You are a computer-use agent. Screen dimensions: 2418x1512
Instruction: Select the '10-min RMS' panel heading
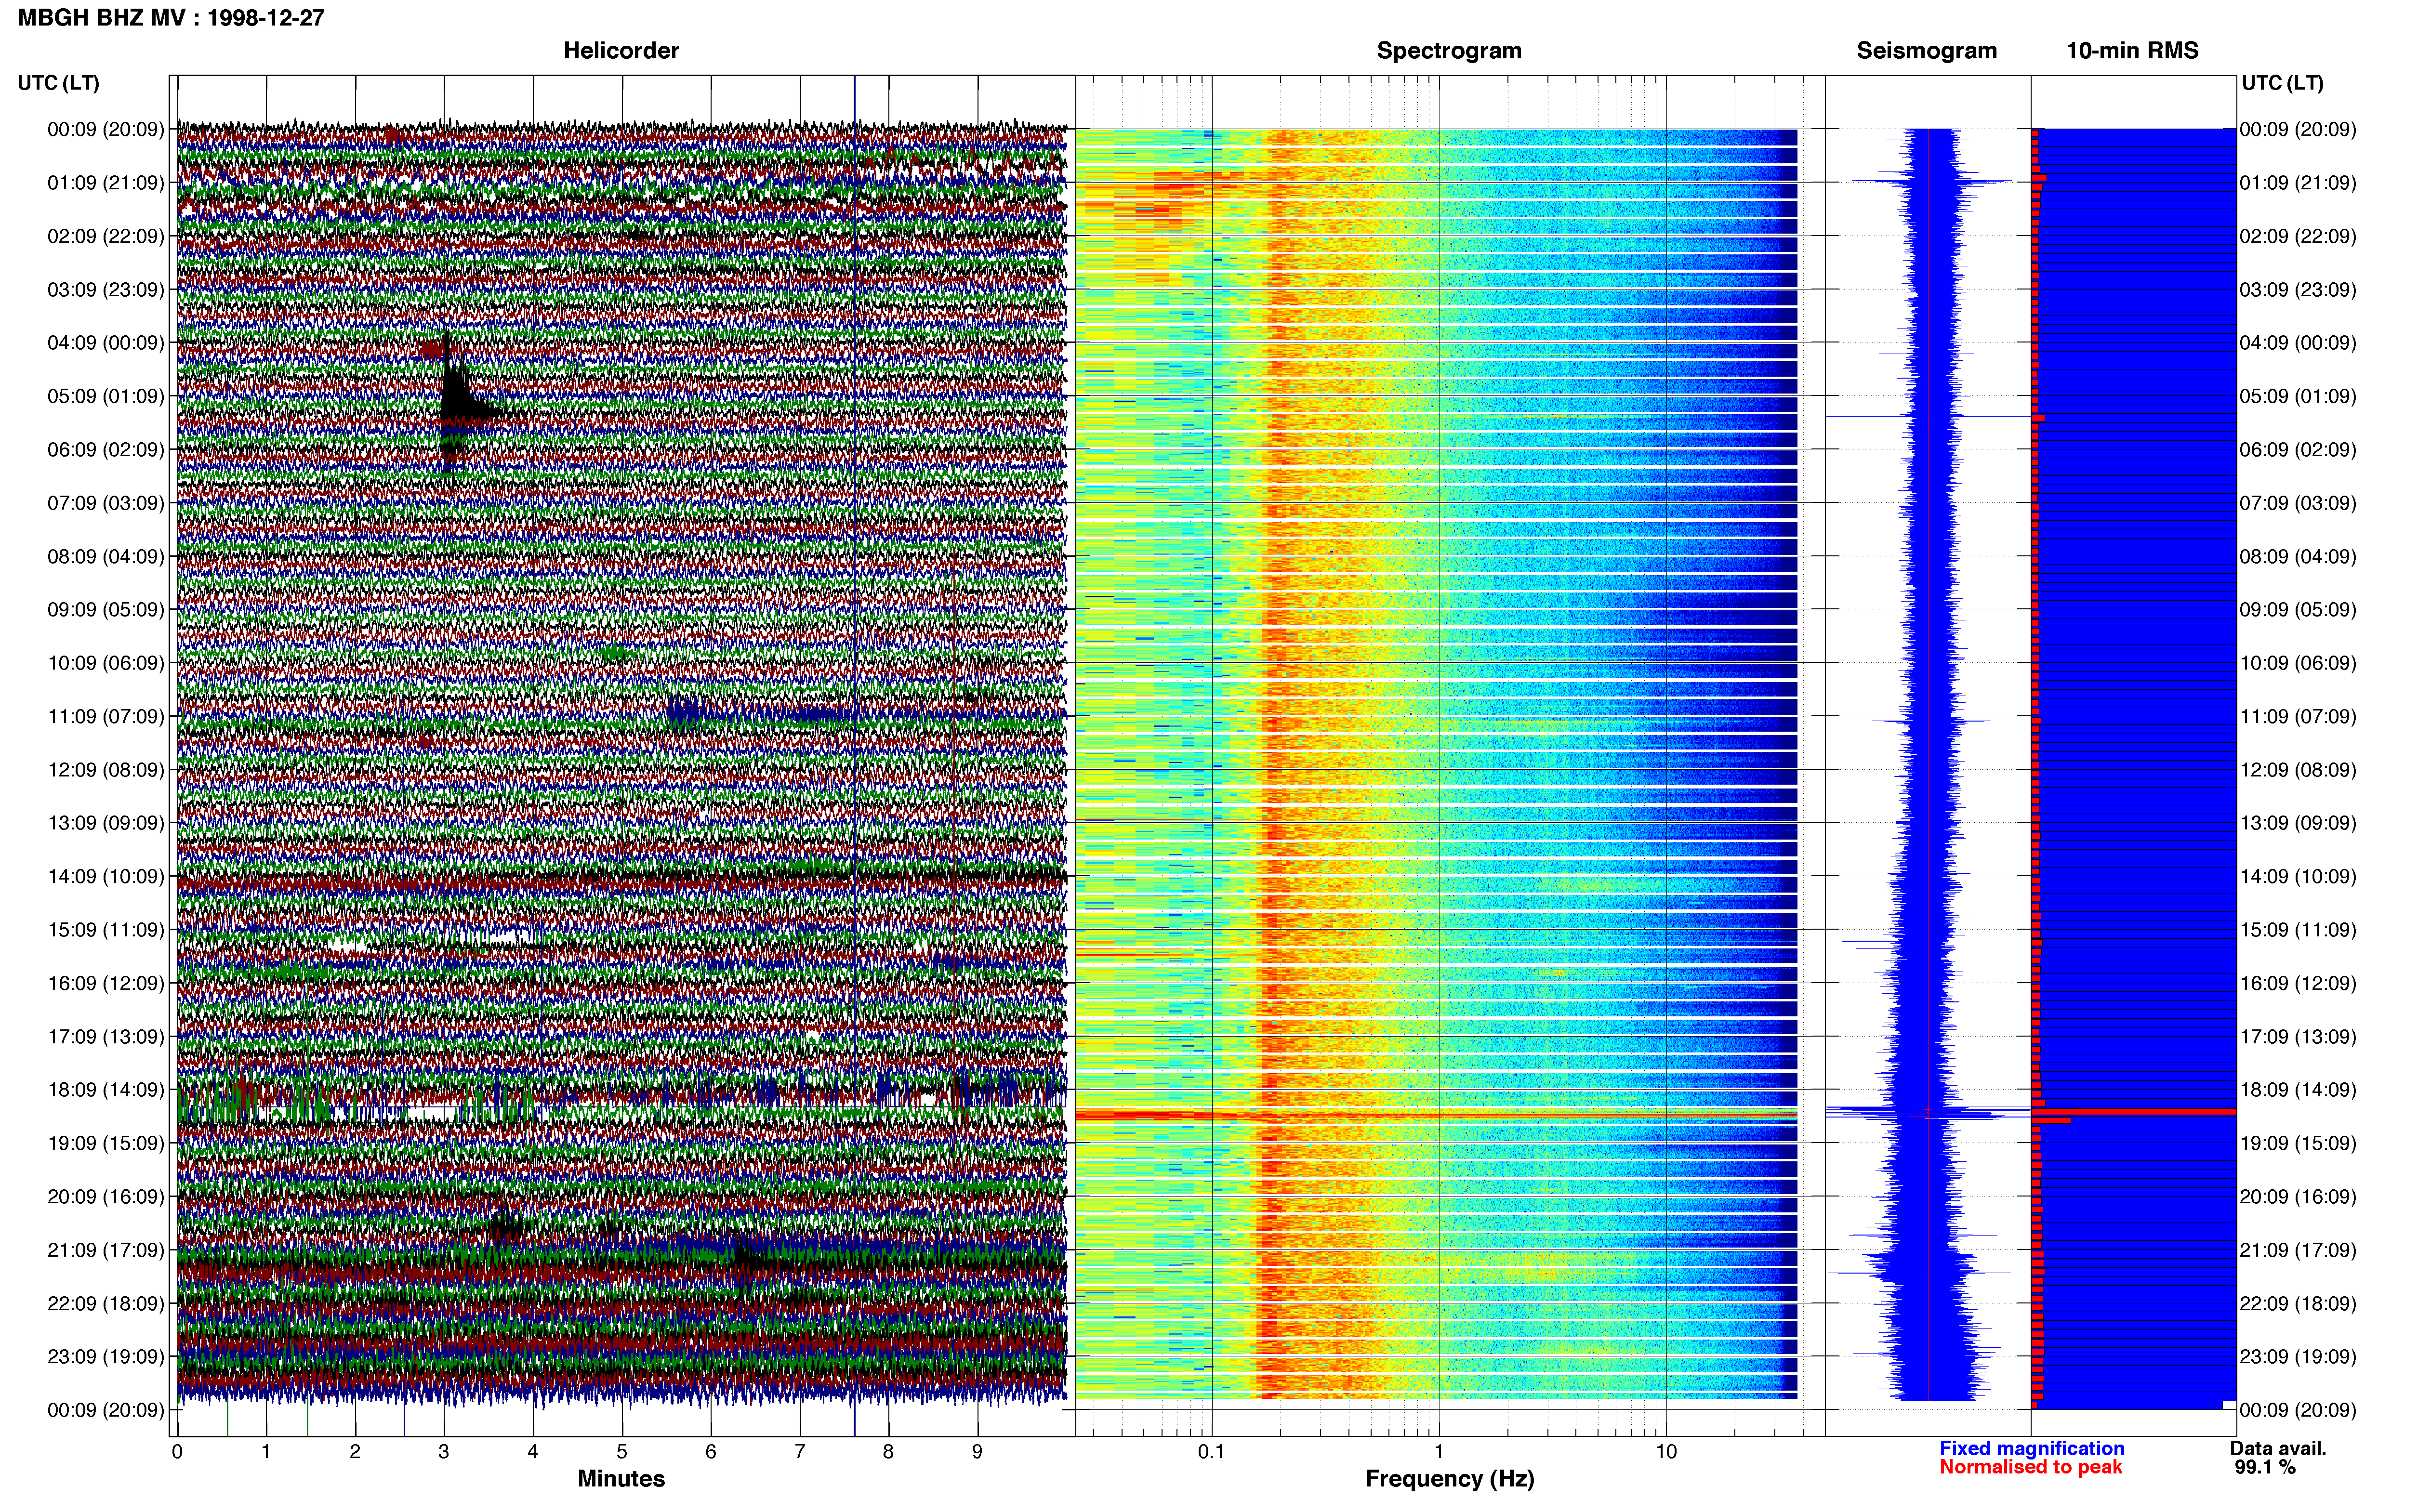2132,51
